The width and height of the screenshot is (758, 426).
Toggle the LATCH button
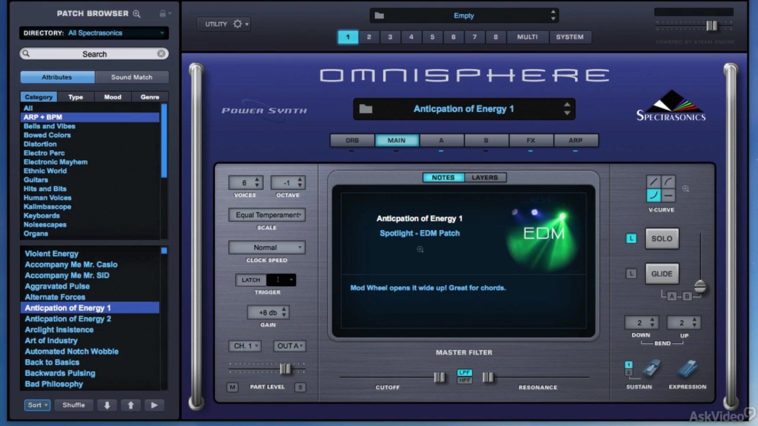[x=251, y=280]
